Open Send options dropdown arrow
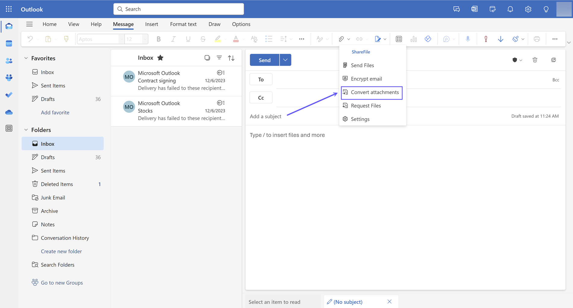This screenshot has width=573, height=308. point(285,60)
